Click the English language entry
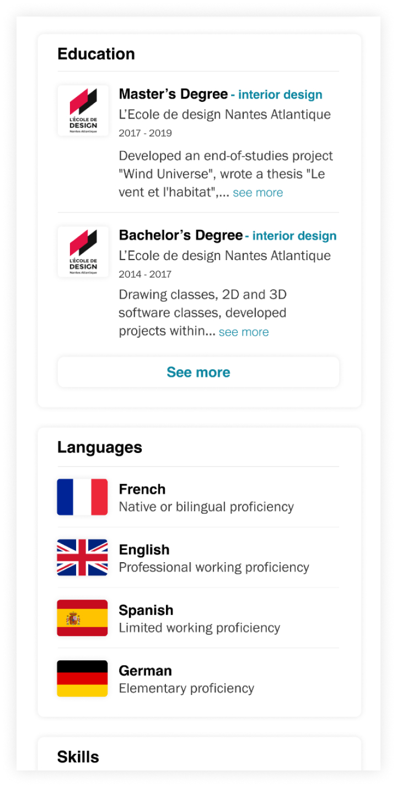Image resolution: width=397 pixels, height=787 pixels. click(144, 550)
